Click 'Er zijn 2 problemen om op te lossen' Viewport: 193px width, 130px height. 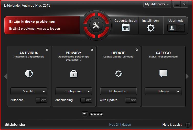35,29
